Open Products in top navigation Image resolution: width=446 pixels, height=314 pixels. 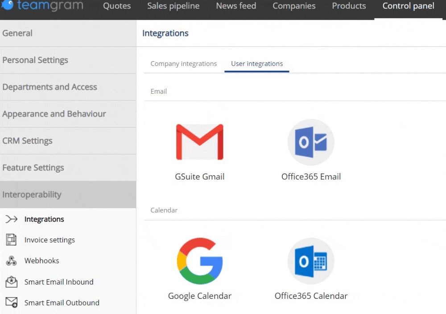[x=349, y=6]
